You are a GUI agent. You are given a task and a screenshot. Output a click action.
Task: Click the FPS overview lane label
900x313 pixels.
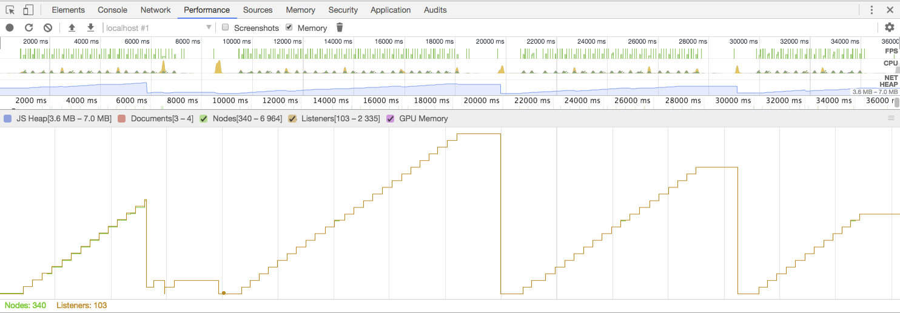(891, 52)
